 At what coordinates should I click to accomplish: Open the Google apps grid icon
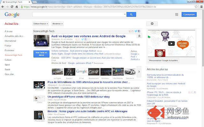pyautogui.click(x=177, y=14)
